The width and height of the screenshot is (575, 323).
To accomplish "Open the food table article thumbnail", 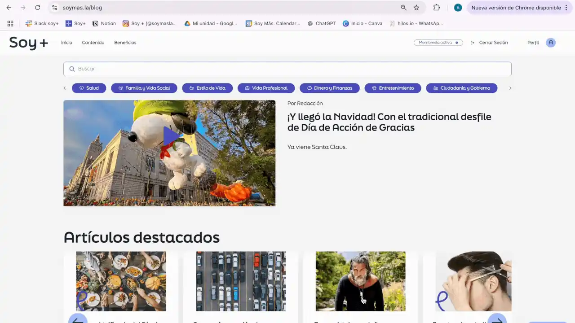I will click(121, 281).
